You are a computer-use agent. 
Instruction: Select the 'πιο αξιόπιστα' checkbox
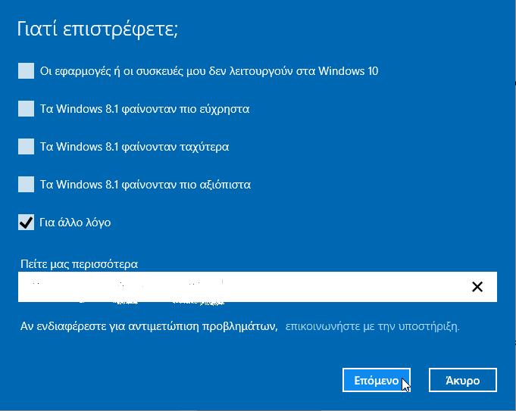tap(27, 184)
